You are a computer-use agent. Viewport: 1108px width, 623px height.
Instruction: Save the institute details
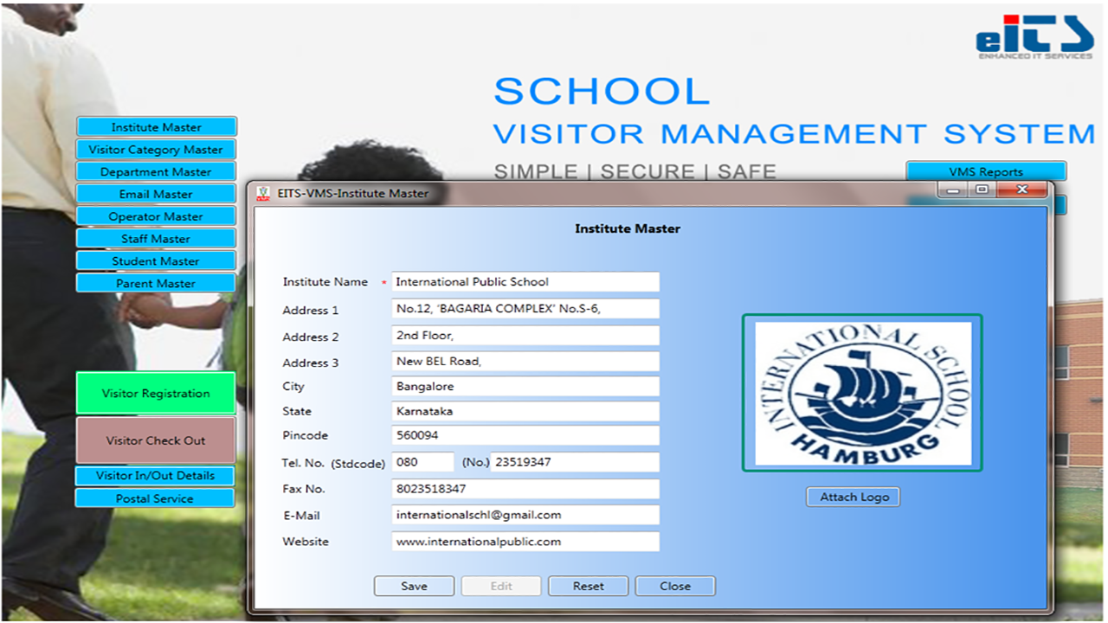(414, 586)
